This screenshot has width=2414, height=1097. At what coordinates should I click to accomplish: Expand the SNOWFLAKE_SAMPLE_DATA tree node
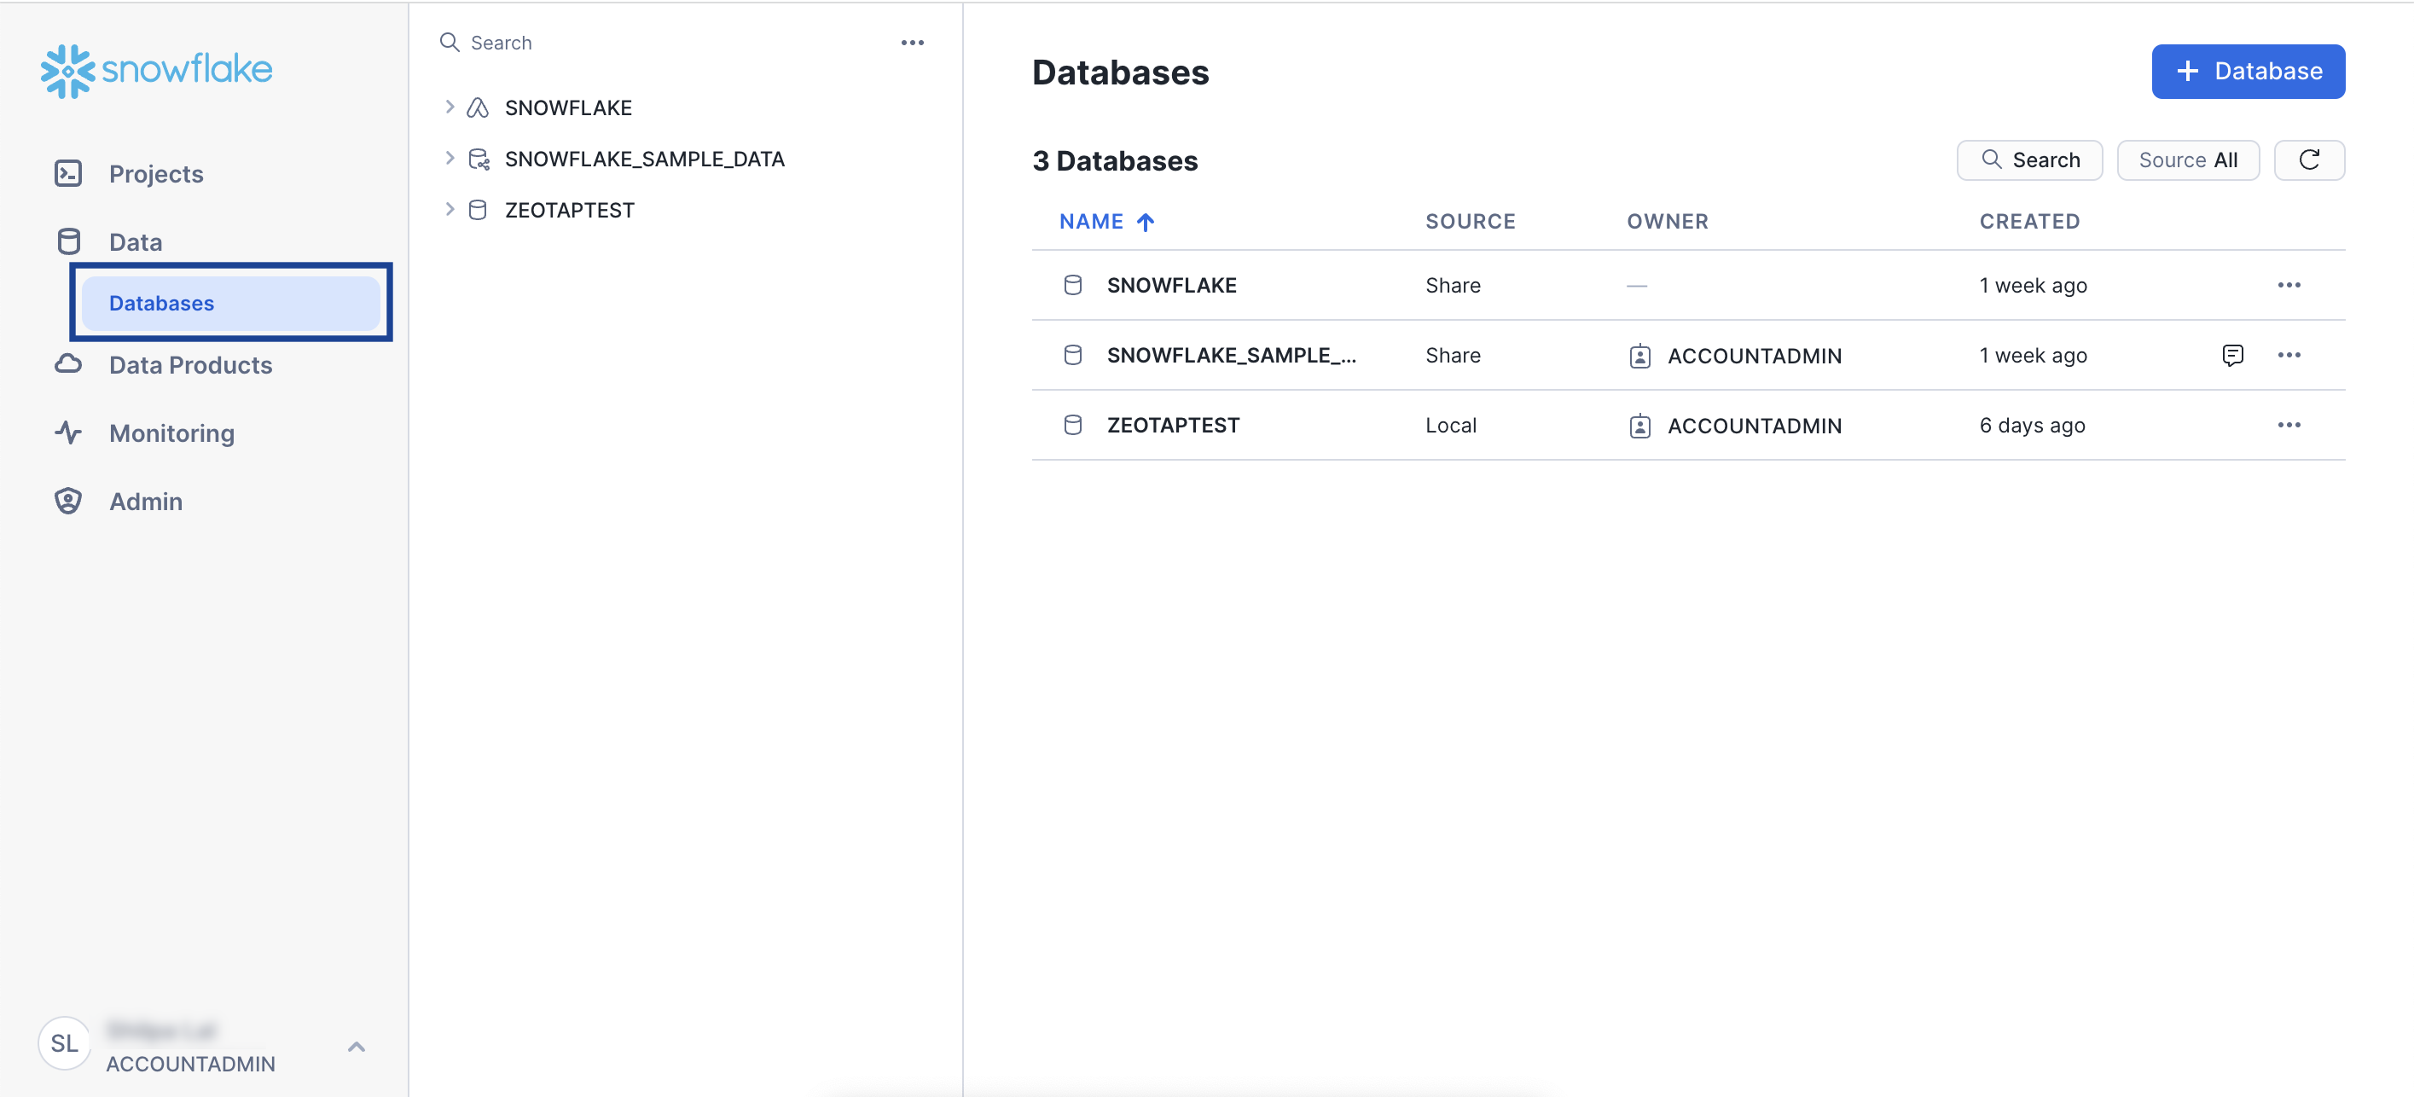[x=450, y=159]
